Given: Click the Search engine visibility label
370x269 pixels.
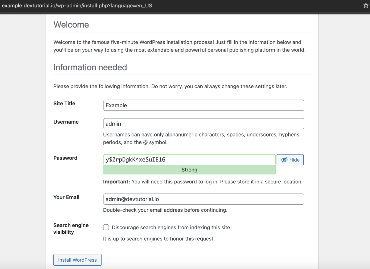Looking at the screenshot, I should point(71,229).
